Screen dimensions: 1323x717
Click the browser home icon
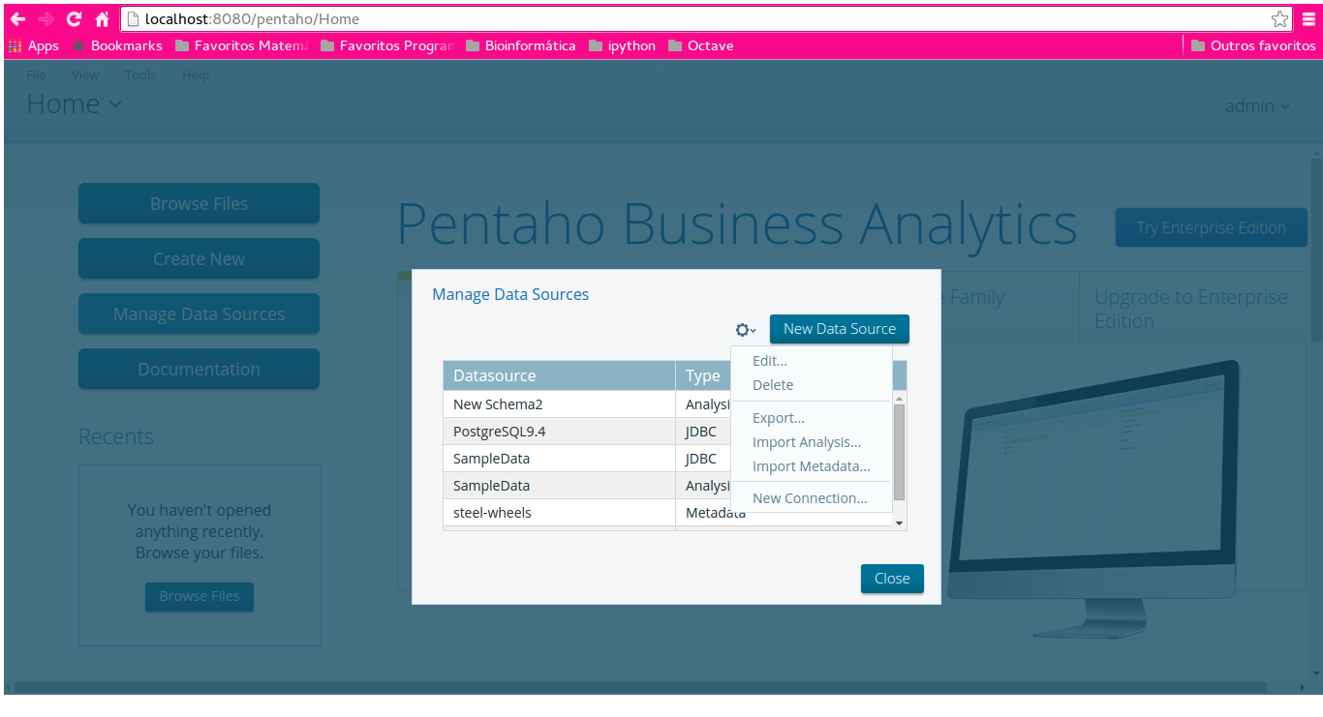pos(102,19)
